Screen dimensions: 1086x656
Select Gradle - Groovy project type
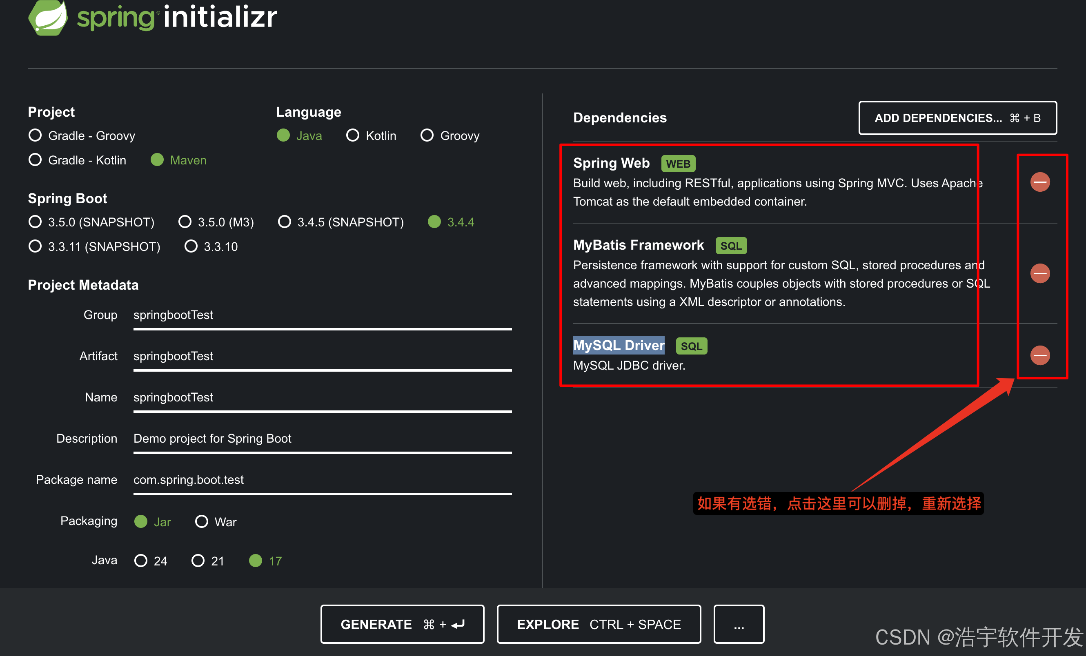click(35, 135)
